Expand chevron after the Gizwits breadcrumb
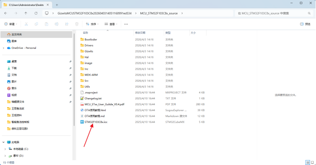This screenshot has height=165, width=316. 135,13
